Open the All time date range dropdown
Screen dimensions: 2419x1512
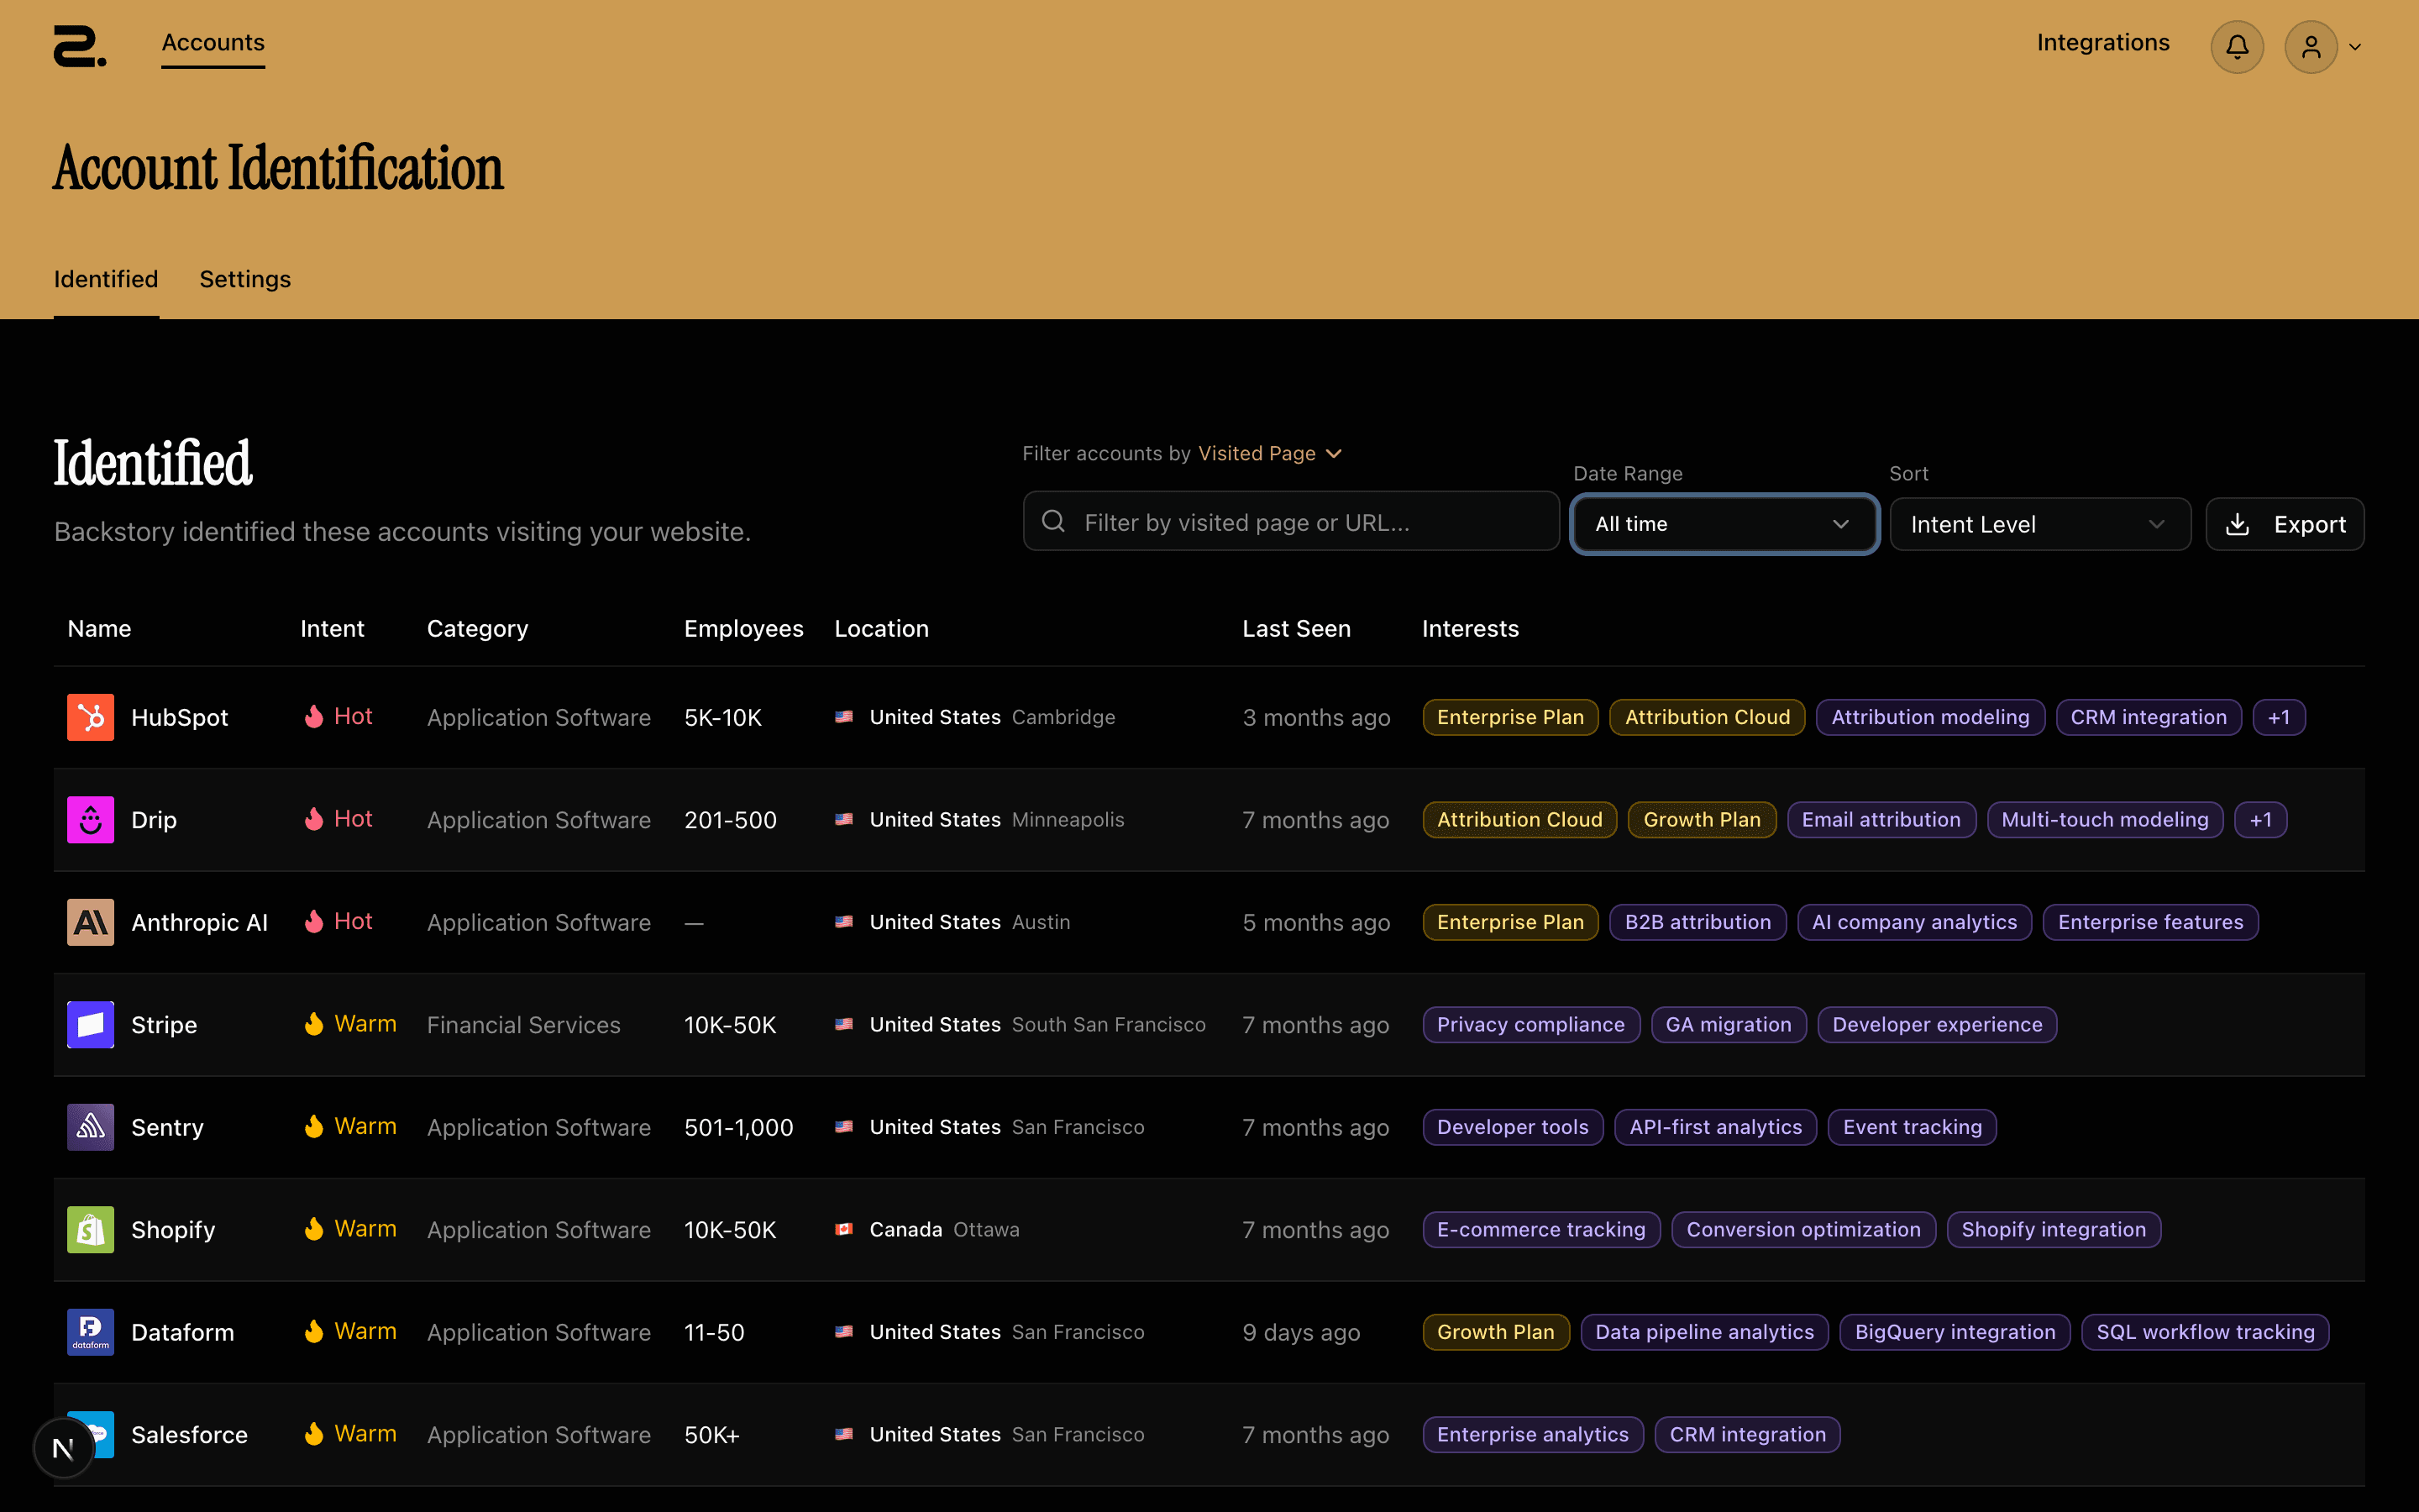[1724, 524]
